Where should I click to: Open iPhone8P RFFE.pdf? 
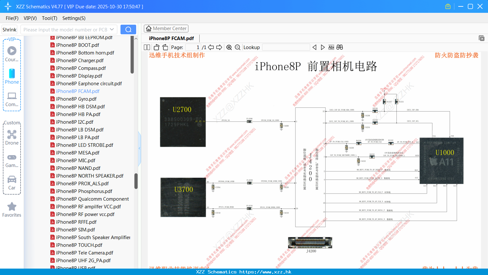(x=76, y=222)
